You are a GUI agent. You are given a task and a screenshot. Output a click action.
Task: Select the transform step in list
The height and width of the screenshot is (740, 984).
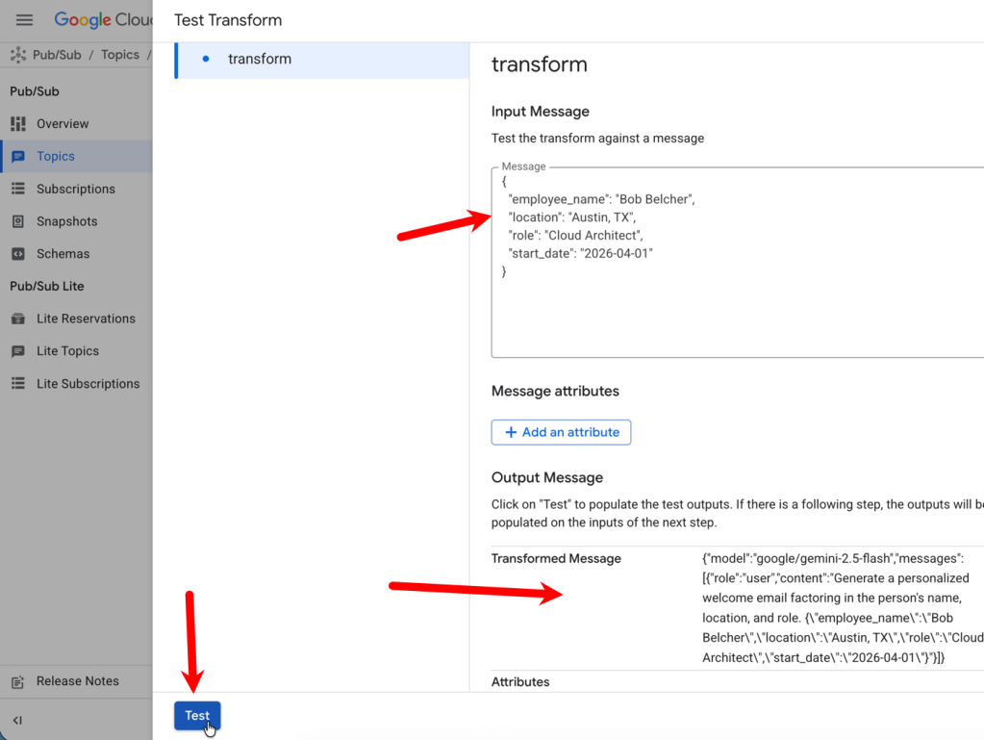click(x=260, y=60)
